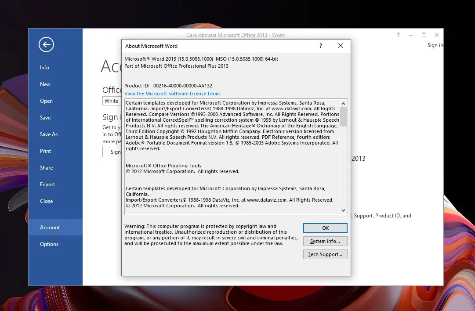475x311 pixels.
Task: Click the license text scrollbar thumb
Action: tap(344, 116)
